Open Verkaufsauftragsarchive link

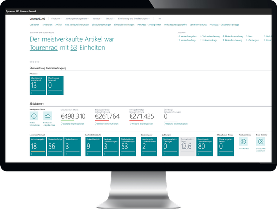pyautogui.click(x=175, y=25)
